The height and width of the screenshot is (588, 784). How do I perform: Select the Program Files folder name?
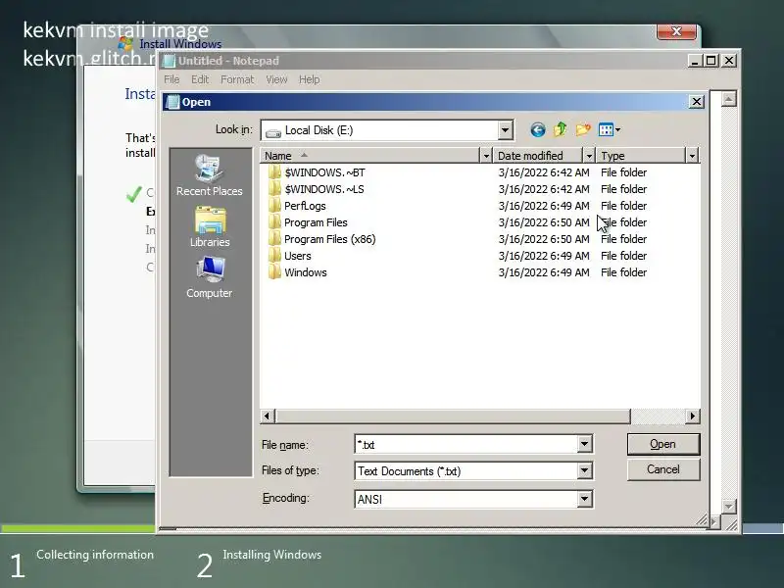316,222
